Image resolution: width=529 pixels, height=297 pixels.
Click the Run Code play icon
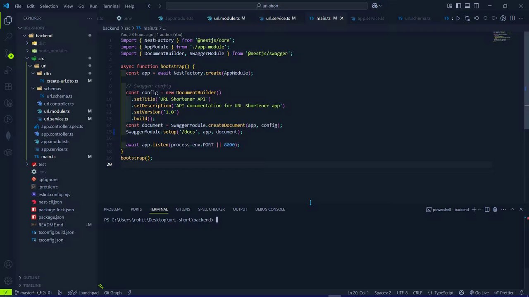[458, 18]
